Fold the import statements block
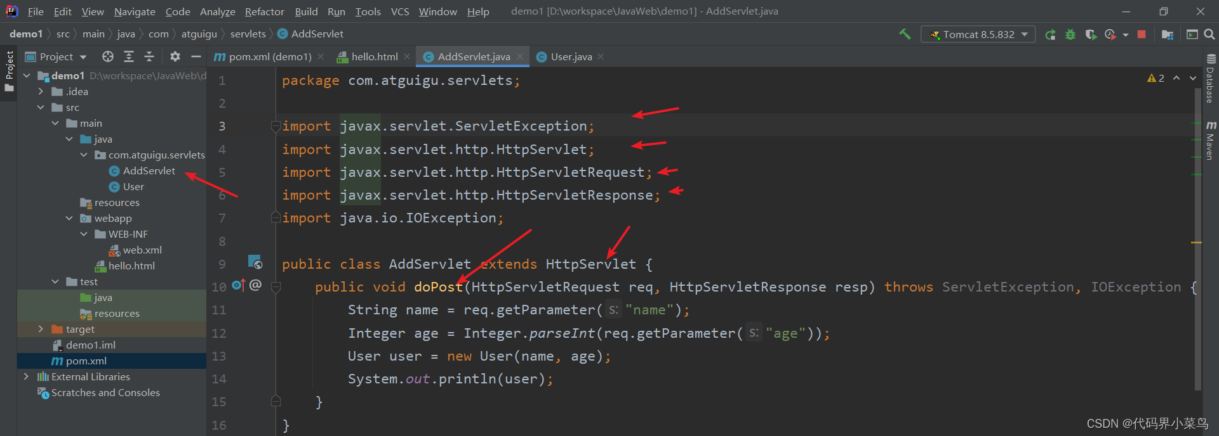 [276, 126]
